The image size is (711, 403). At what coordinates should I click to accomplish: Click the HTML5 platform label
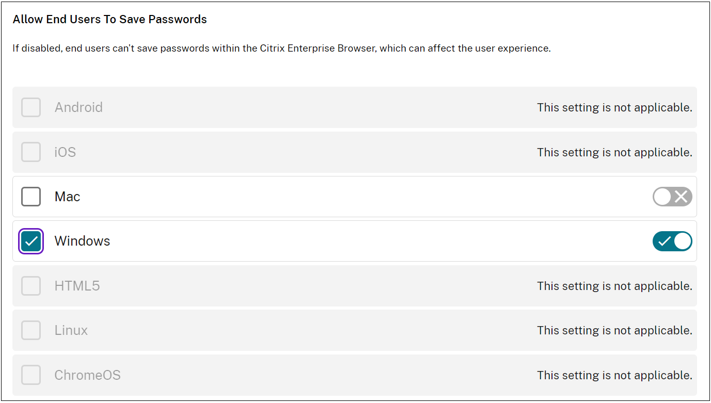pyautogui.click(x=77, y=286)
